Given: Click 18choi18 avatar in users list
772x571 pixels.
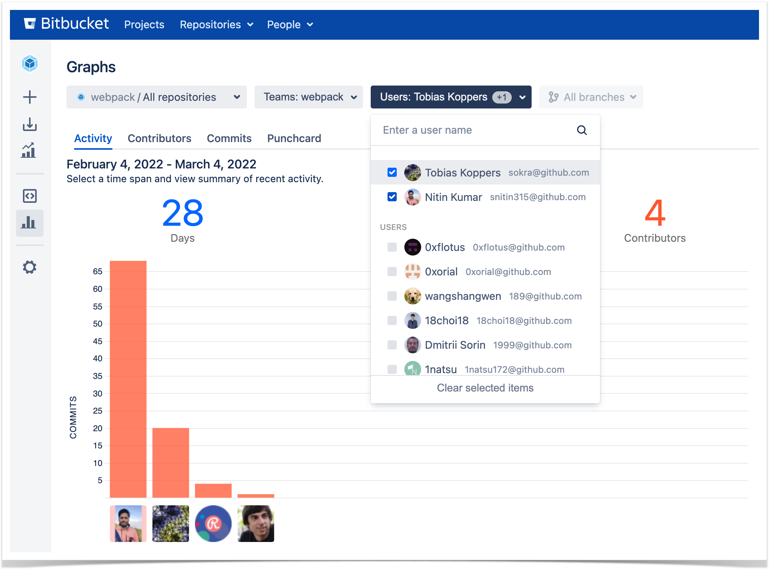Looking at the screenshot, I should [413, 320].
